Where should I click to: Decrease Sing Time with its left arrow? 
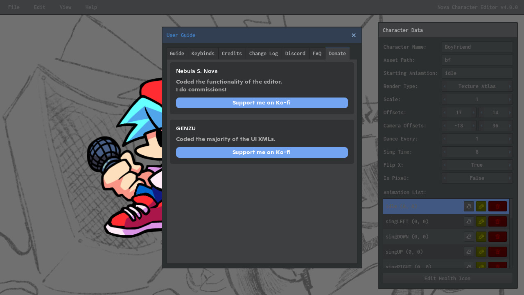pyautogui.click(x=445, y=152)
